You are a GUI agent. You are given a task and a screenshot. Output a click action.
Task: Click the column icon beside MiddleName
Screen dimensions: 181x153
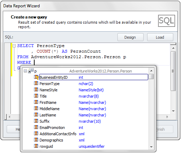pyautogui.click(x=36, y=108)
